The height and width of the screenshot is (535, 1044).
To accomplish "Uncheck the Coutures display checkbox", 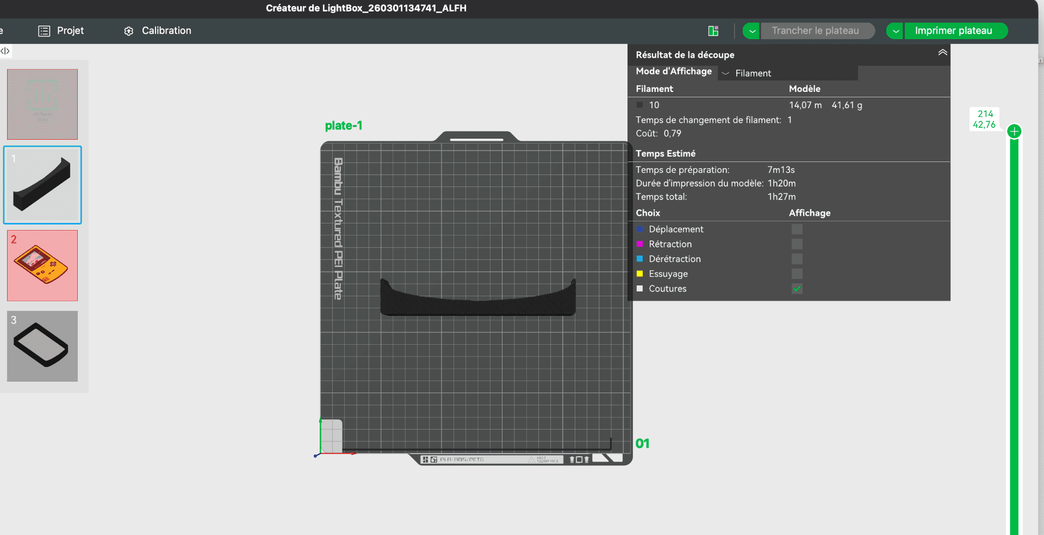I will (797, 289).
